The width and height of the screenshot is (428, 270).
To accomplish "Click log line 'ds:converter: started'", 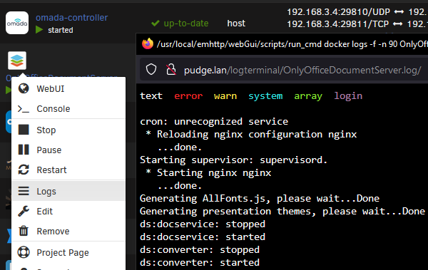I will [200, 262].
